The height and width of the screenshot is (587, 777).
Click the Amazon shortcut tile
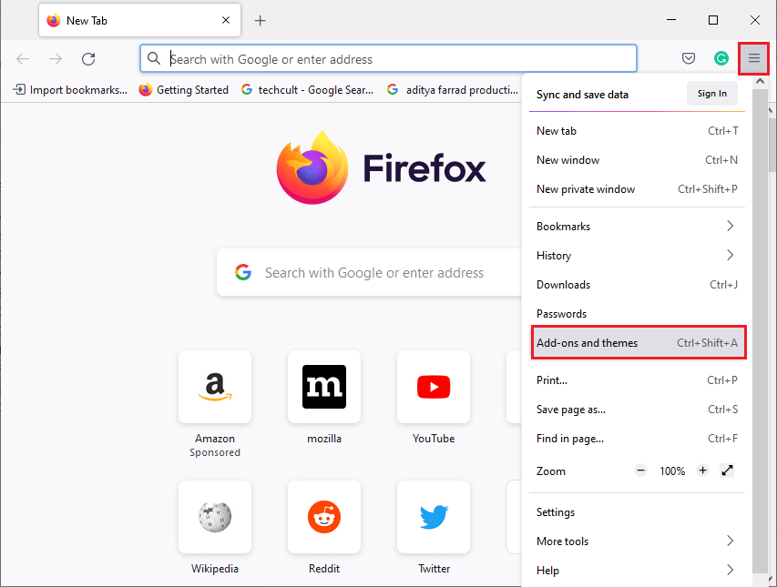pos(215,387)
